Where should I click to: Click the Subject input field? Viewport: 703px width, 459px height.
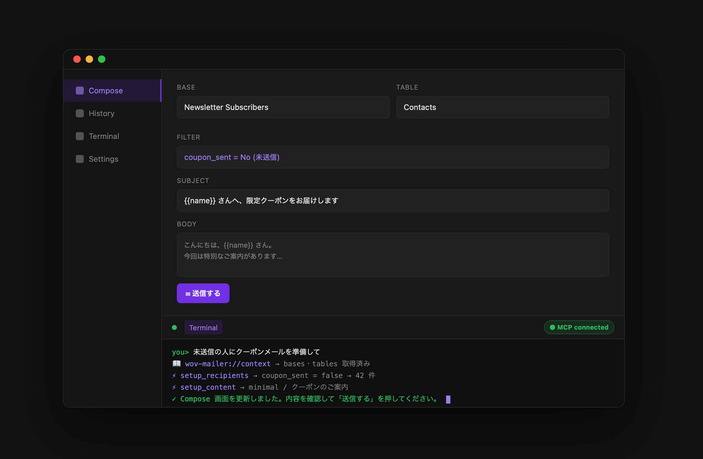click(x=393, y=201)
